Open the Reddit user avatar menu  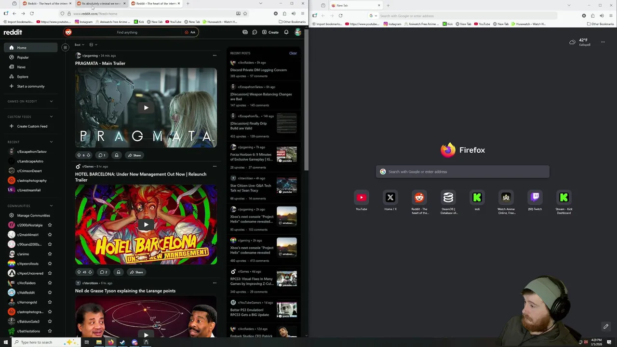[298, 32]
